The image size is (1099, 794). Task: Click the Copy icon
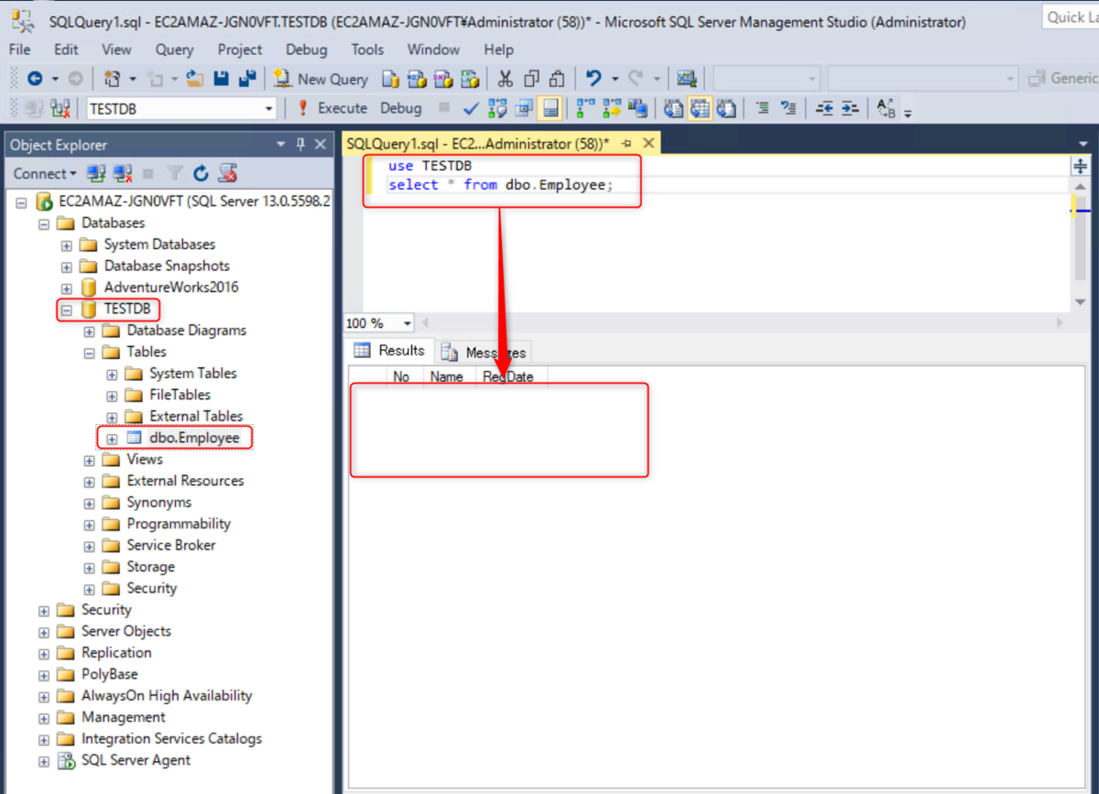coord(531,80)
